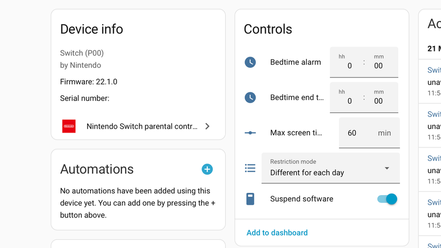Click the Controls heading
The height and width of the screenshot is (248, 441).
268,29
